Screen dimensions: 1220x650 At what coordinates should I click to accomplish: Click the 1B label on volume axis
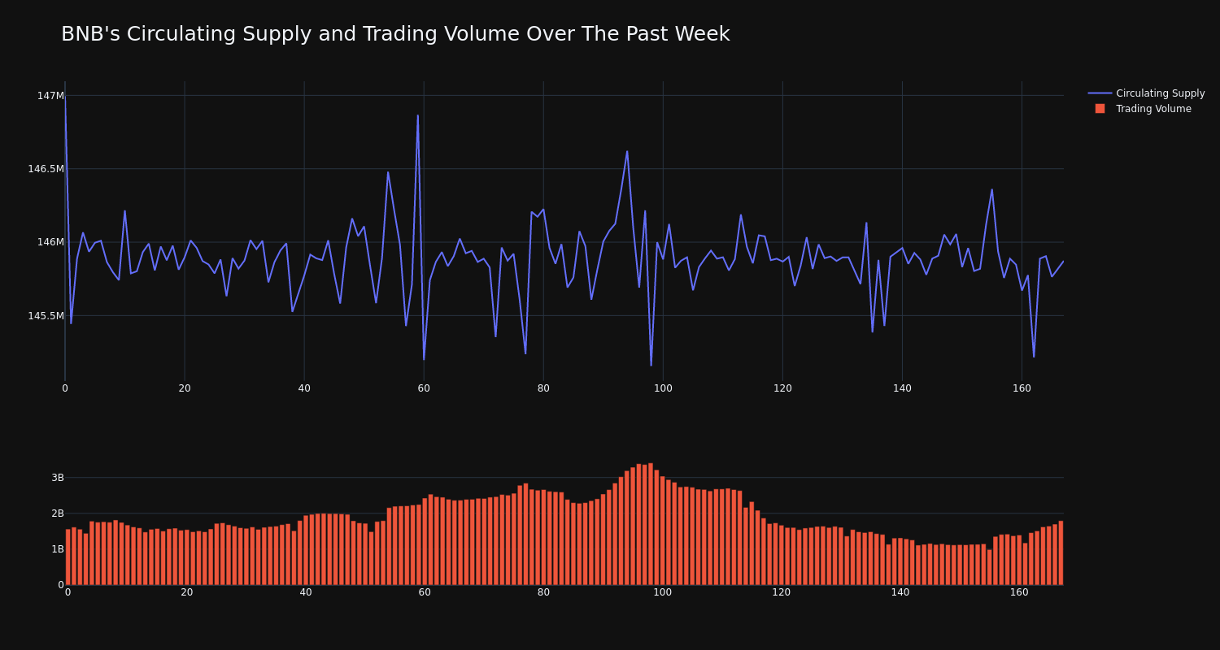coord(57,548)
